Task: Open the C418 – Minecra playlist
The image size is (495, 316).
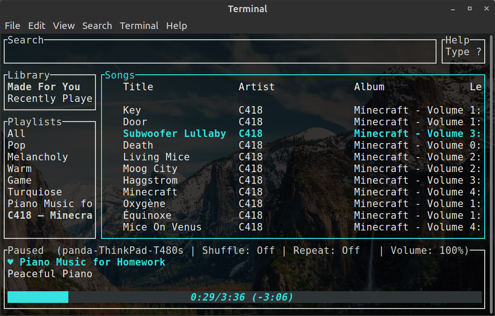Action: point(50,215)
